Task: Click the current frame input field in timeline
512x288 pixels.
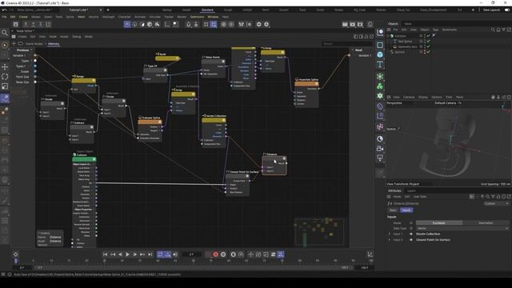Action: (x=191, y=254)
